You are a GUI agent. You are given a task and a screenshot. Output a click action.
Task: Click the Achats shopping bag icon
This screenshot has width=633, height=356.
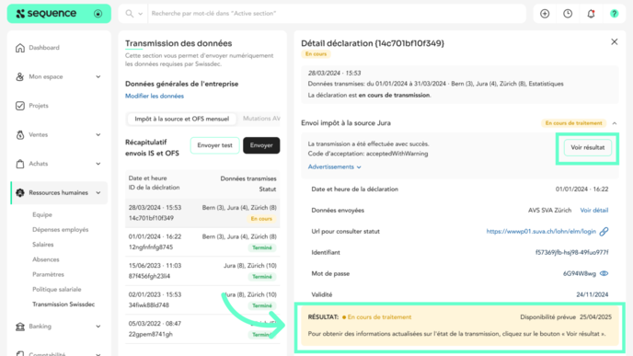coord(20,164)
